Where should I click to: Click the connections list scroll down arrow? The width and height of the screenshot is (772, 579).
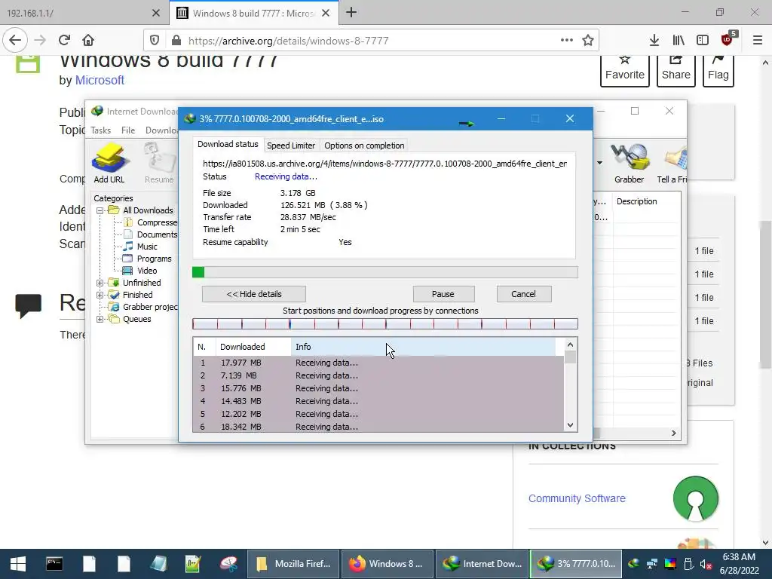(570, 425)
